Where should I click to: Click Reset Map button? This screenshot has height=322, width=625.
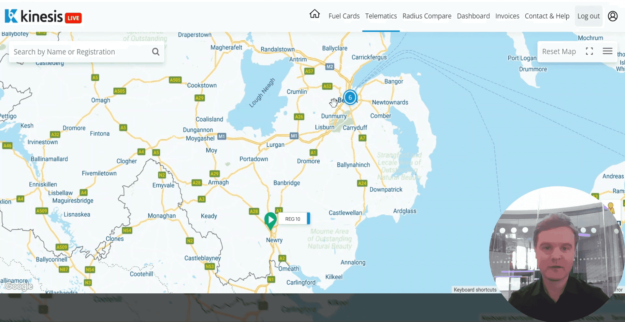[559, 51]
